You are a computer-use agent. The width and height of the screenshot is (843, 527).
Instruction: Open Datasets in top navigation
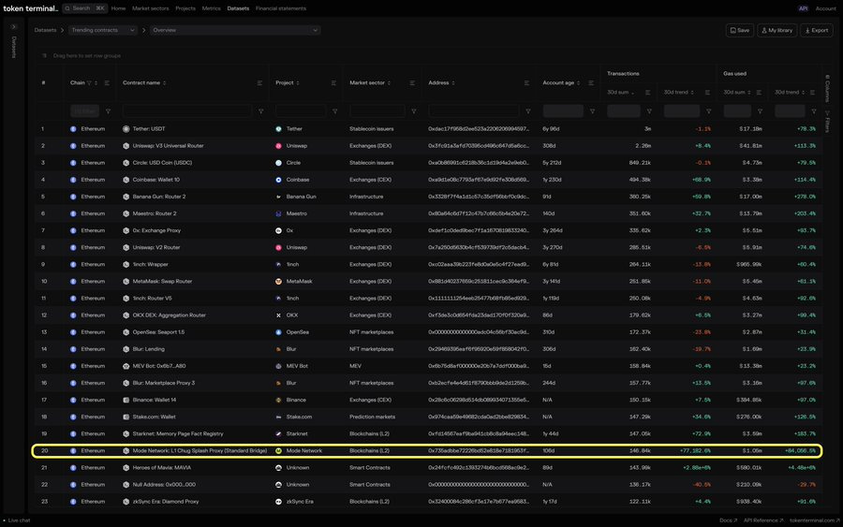click(238, 8)
